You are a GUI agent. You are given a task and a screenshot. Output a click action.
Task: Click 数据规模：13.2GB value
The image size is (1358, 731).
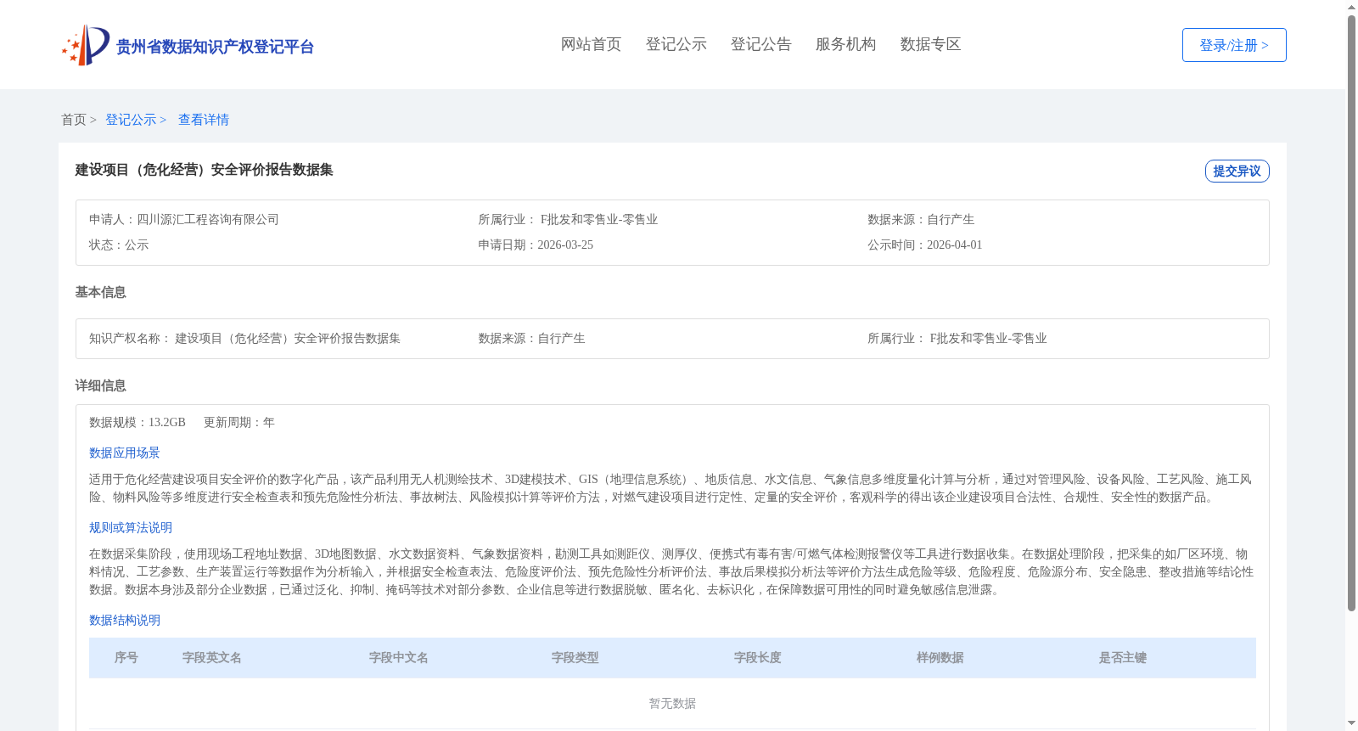[137, 422]
